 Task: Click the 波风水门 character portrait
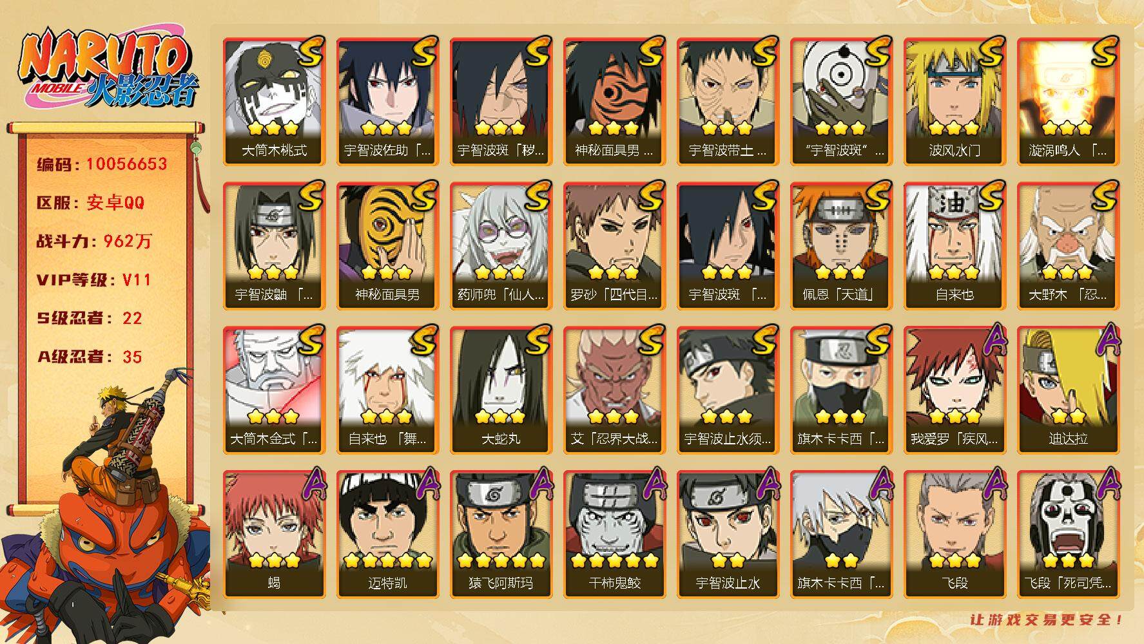(x=955, y=101)
